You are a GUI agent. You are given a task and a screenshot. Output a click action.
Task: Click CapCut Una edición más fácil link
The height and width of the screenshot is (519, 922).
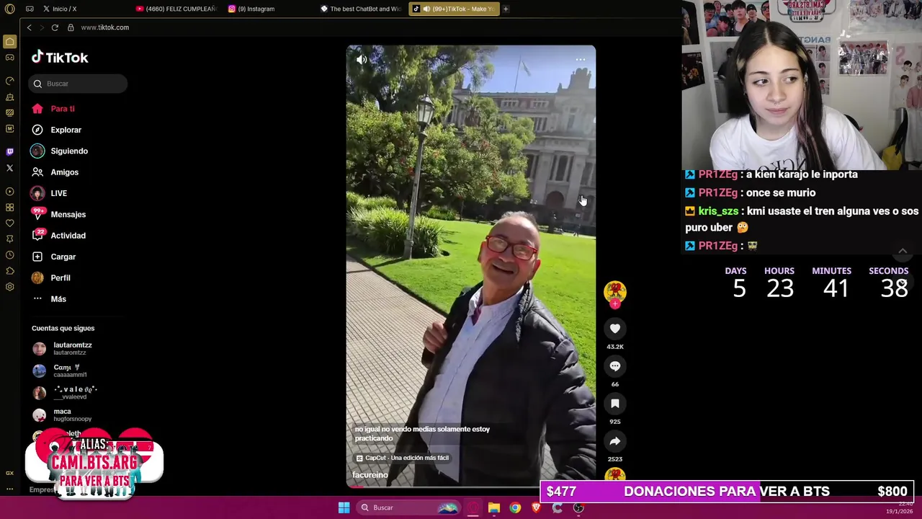pyautogui.click(x=402, y=458)
